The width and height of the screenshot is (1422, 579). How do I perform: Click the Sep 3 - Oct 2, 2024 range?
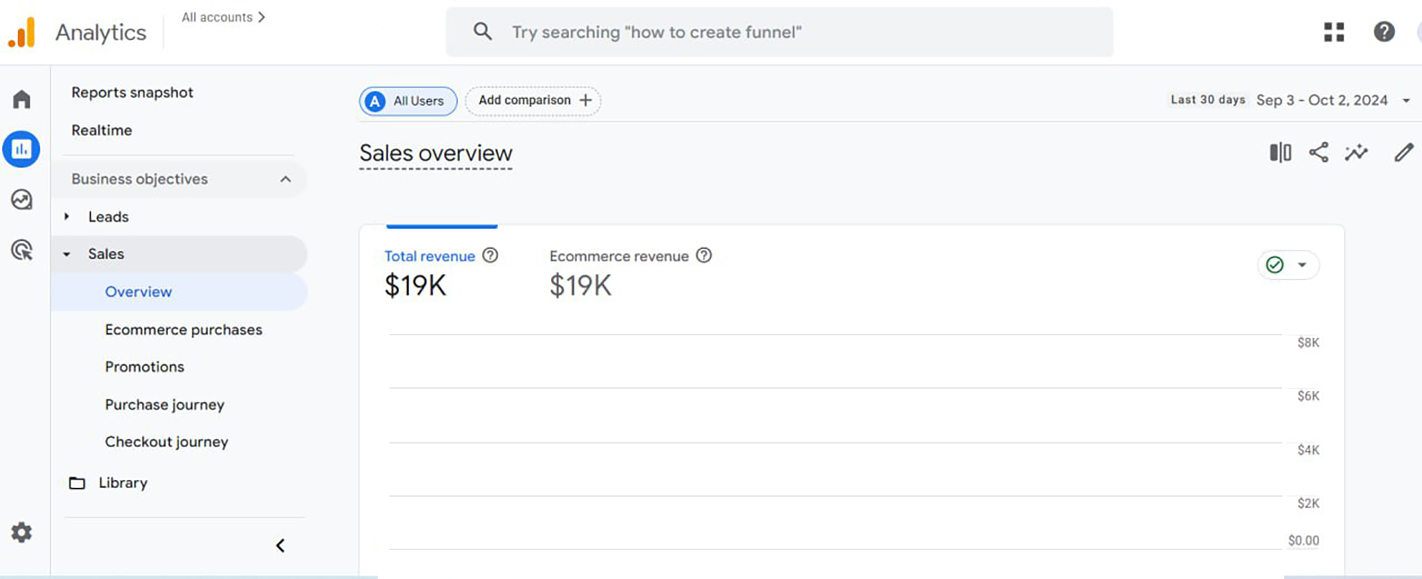[1322, 100]
